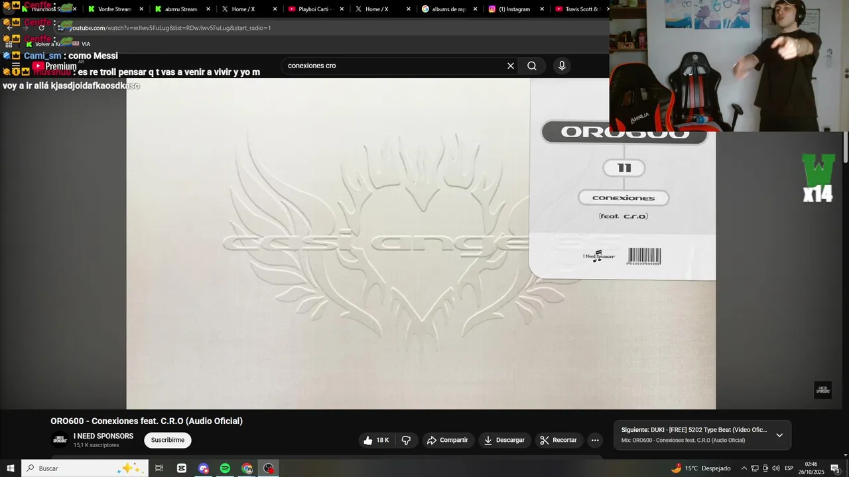Select the video title 'ORO600 - Conexiones feat. C.R.O'
This screenshot has width=849, height=477.
coord(147,421)
